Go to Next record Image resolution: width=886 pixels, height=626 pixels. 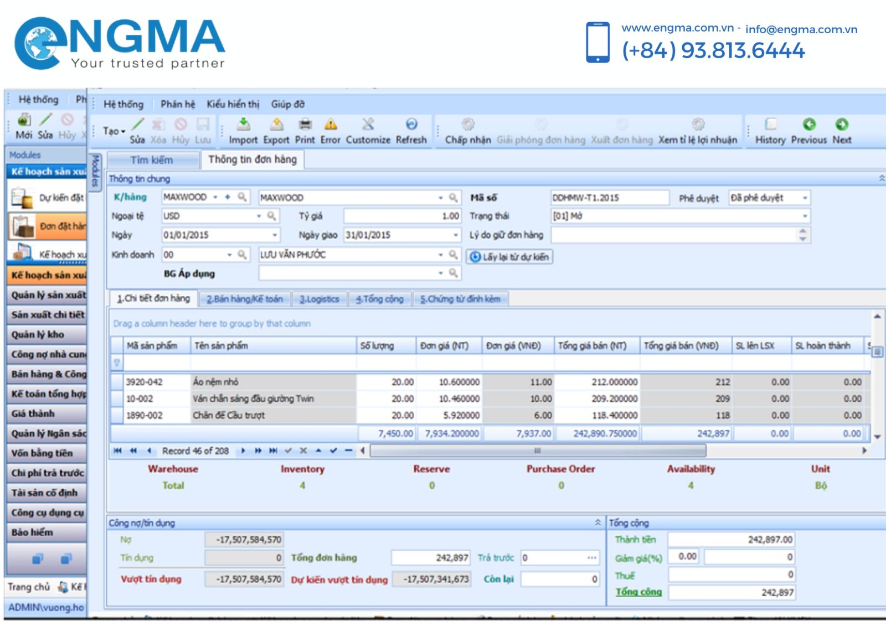(x=842, y=124)
